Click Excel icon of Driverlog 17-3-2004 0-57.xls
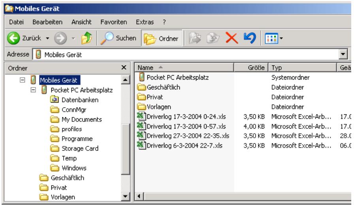Screen dimensions: 354x205 (141, 126)
